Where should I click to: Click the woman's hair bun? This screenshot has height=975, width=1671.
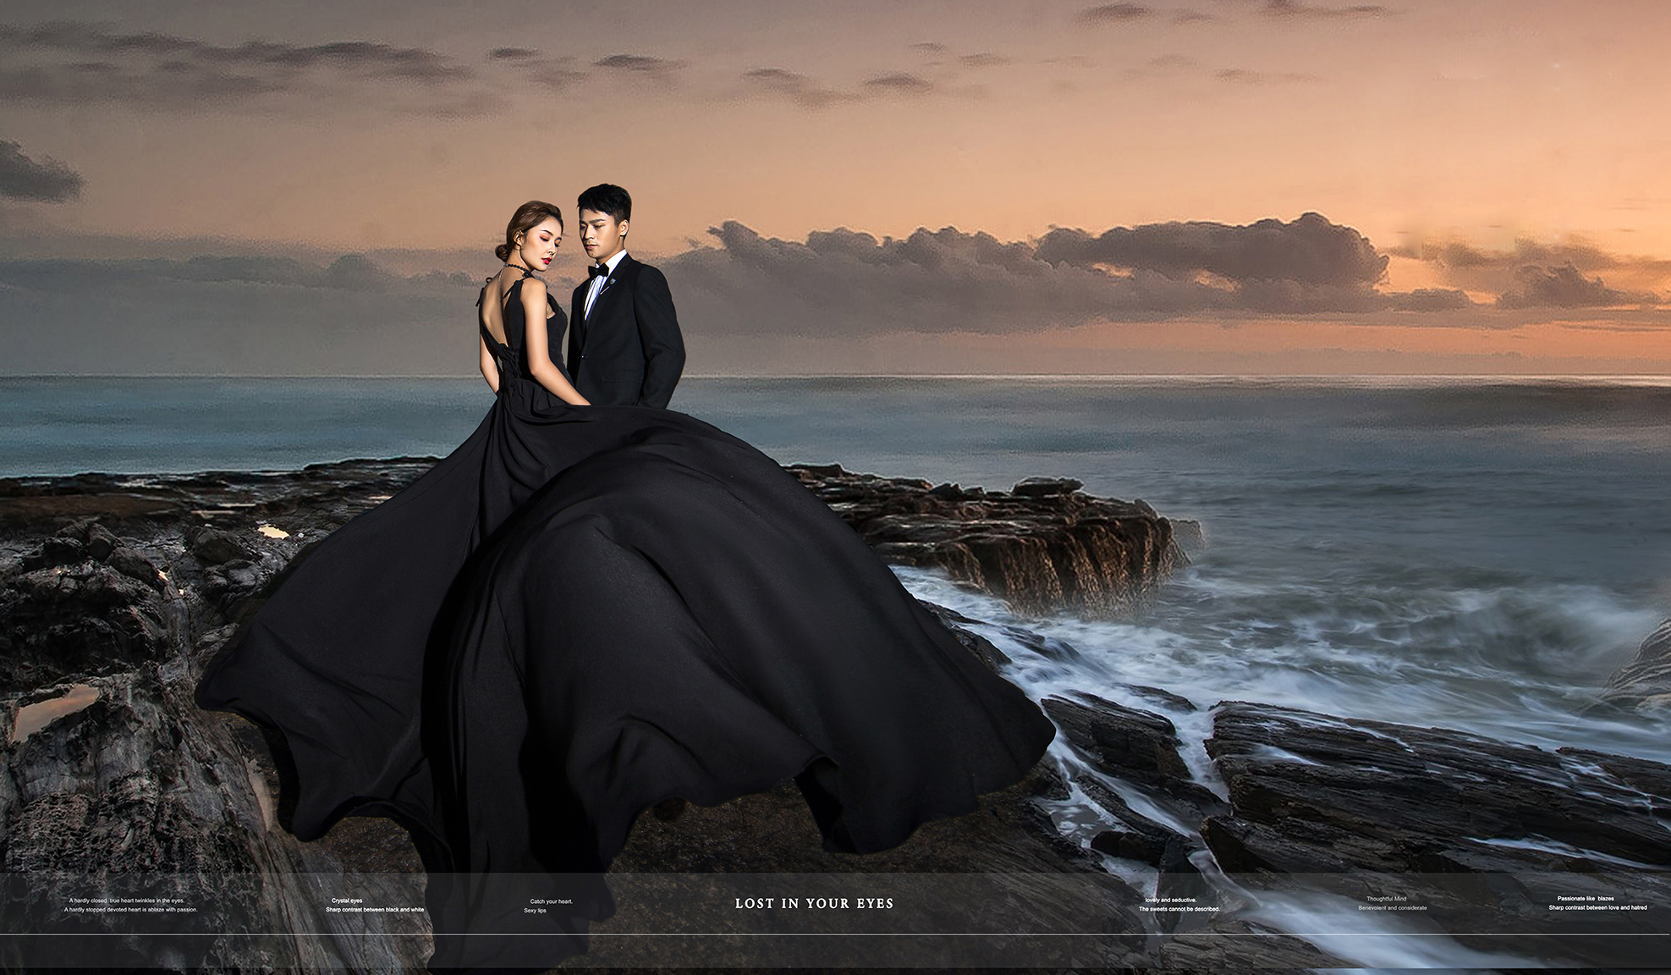[503, 251]
